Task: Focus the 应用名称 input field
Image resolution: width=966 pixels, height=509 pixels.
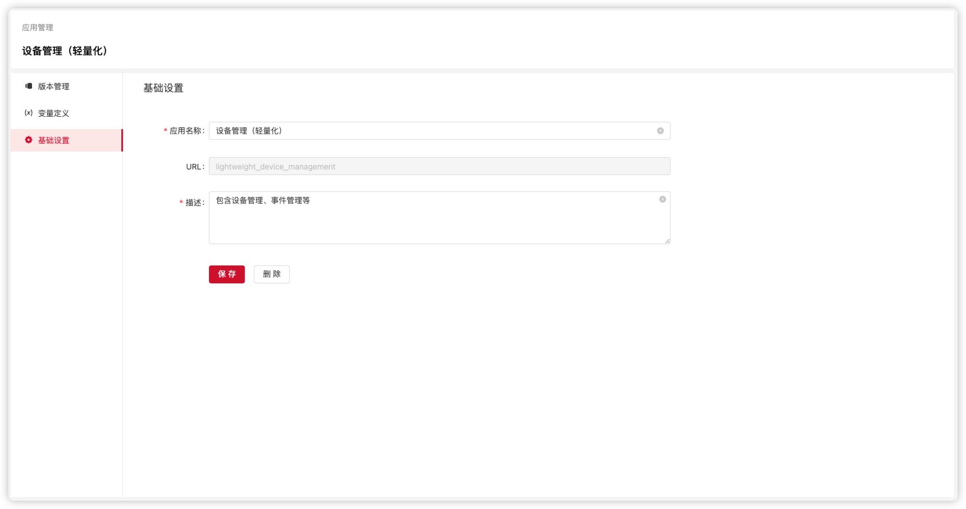Action: click(x=432, y=131)
